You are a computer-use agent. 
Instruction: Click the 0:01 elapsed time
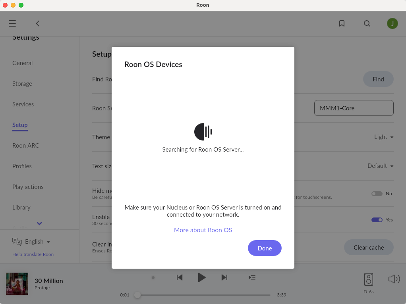pos(125,295)
